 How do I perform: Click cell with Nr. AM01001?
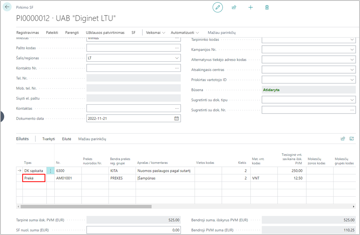68,178
